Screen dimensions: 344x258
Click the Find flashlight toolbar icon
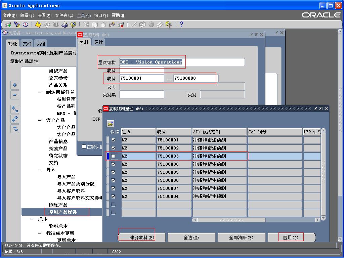(x=17, y=25)
